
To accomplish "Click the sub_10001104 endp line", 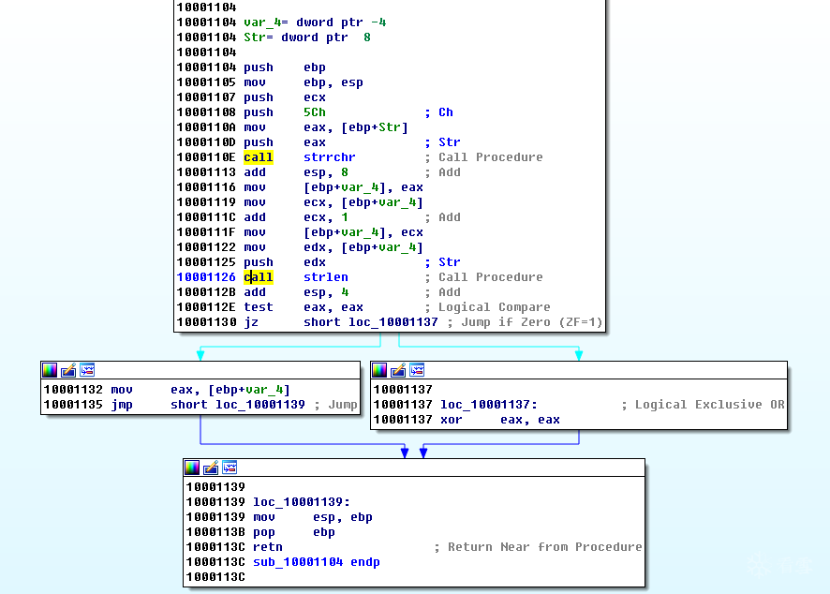I will tap(316, 562).
